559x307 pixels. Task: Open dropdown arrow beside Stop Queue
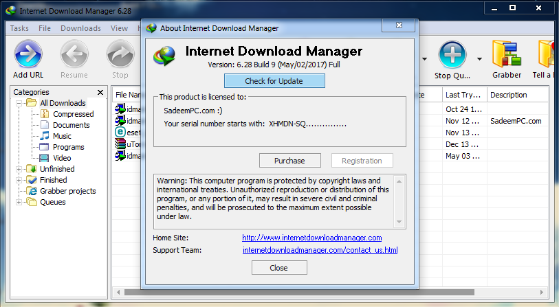(x=479, y=59)
